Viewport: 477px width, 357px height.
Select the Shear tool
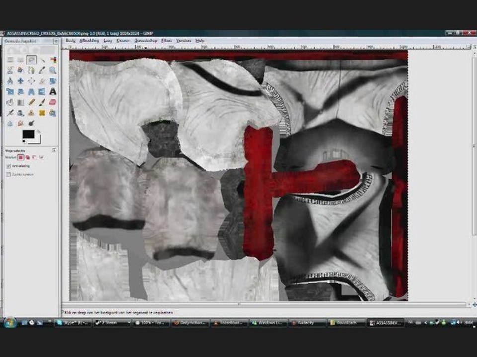pyautogui.click(x=21, y=91)
